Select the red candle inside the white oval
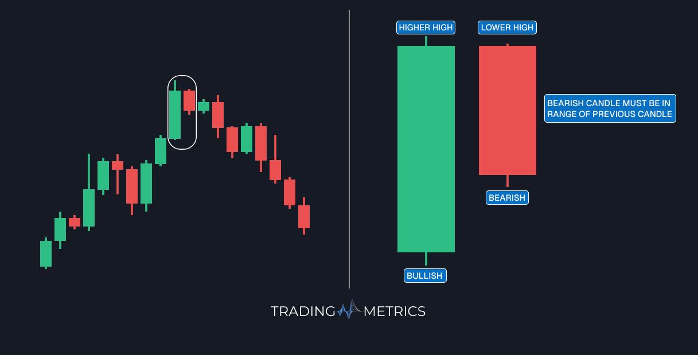The width and height of the screenshot is (698, 355). (189, 100)
